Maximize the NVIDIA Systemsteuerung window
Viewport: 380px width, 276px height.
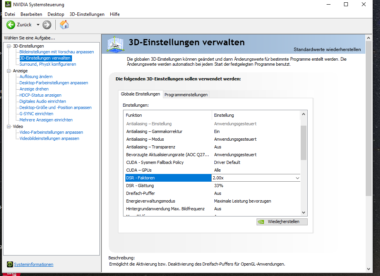tap(346, 4)
